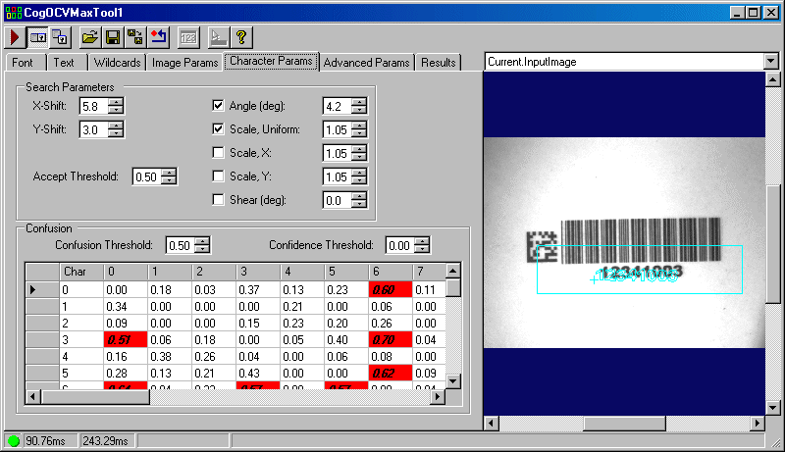Click confusion table scroll-down arrow

tap(453, 381)
